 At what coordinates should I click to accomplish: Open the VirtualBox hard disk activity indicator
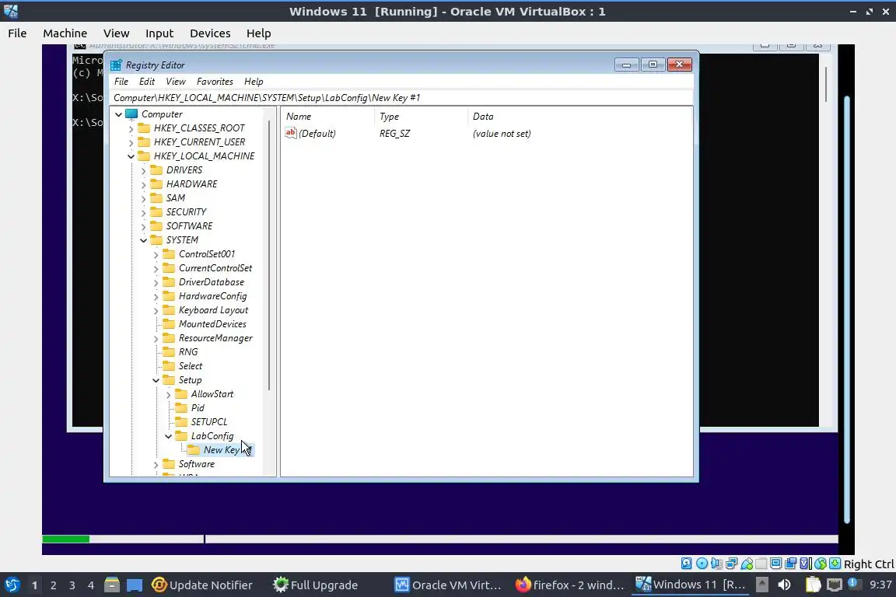[x=686, y=564]
